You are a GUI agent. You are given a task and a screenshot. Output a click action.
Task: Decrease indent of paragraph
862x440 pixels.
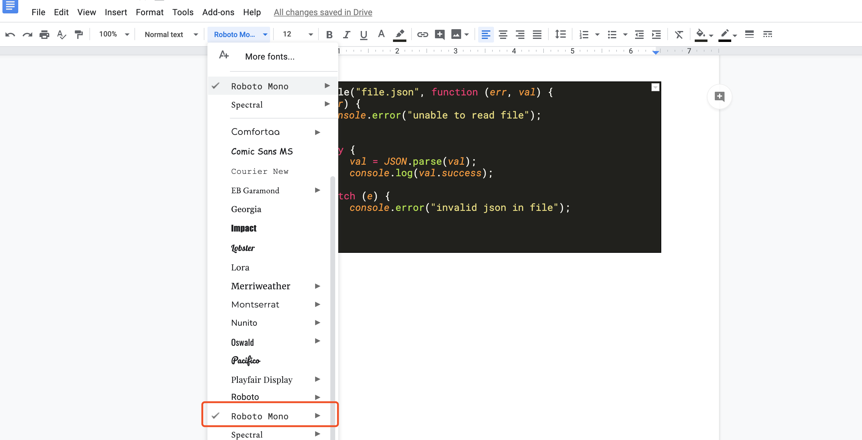click(x=639, y=34)
